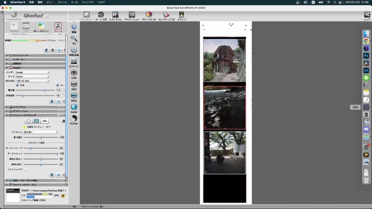Adjust the NegaFix Exposure slider
372x209 pixels.
pos(45,91)
